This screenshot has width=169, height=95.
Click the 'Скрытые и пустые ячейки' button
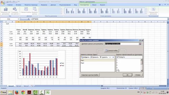pyautogui.click(x=90, y=75)
